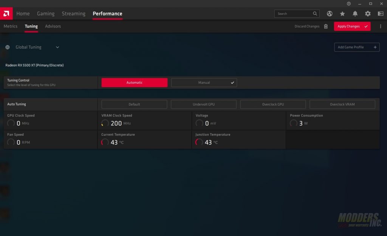Viewport: 387px width, 236px height.
Task: Expand the Global Tuning dropdown chevron
Action: (57, 47)
